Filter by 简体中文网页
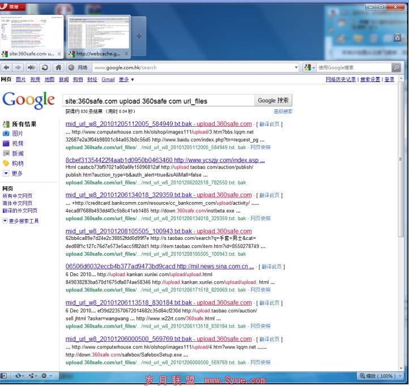Screen dimensions: 409x386 (x=18, y=203)
